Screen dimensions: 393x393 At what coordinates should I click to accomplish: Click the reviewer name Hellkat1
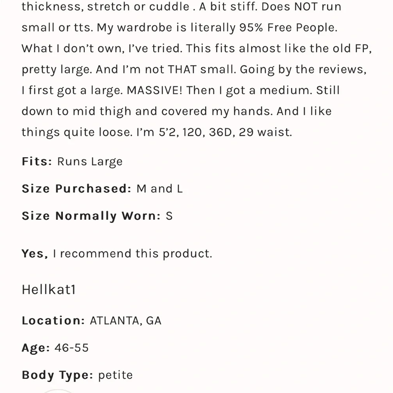[49, 290]
